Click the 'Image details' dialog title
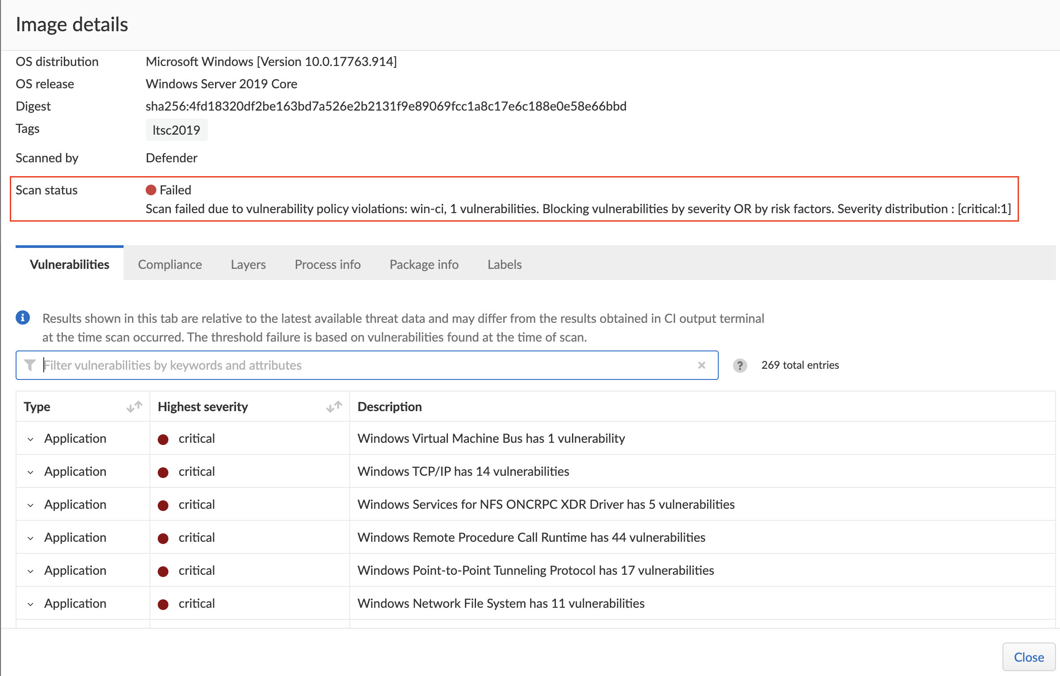This screenshot has height=676, width=1060. click(x=72, y=25)
